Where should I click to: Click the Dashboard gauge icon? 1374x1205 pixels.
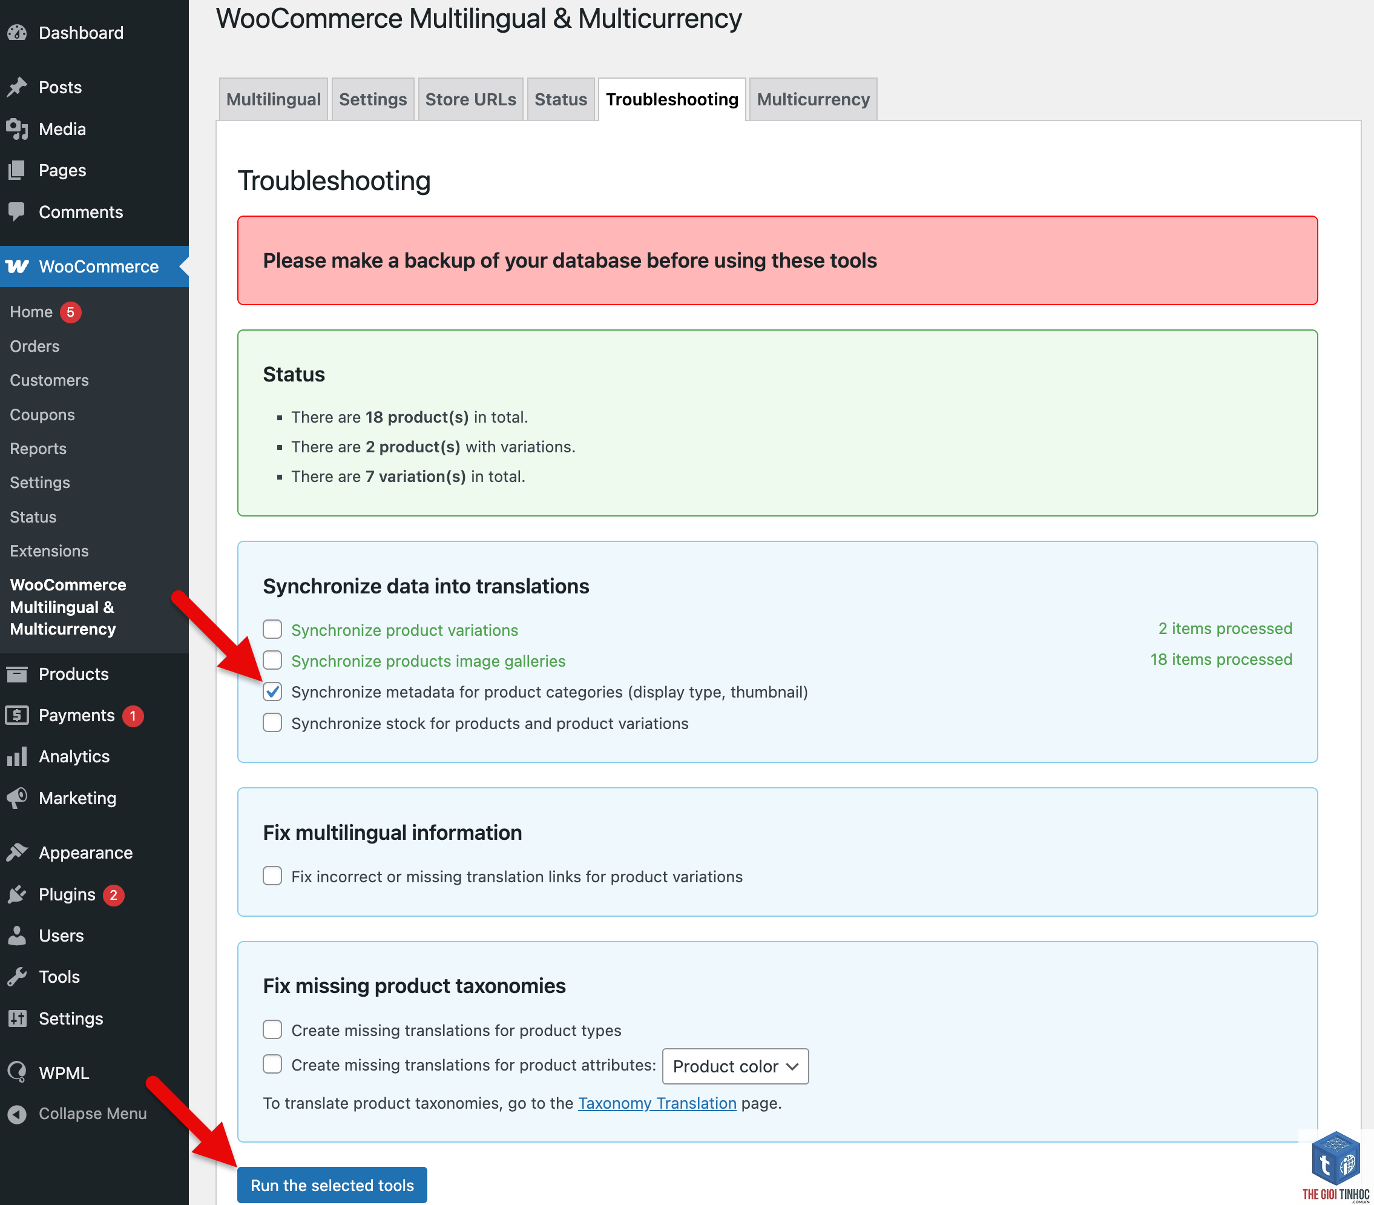(x=18, y=32)
